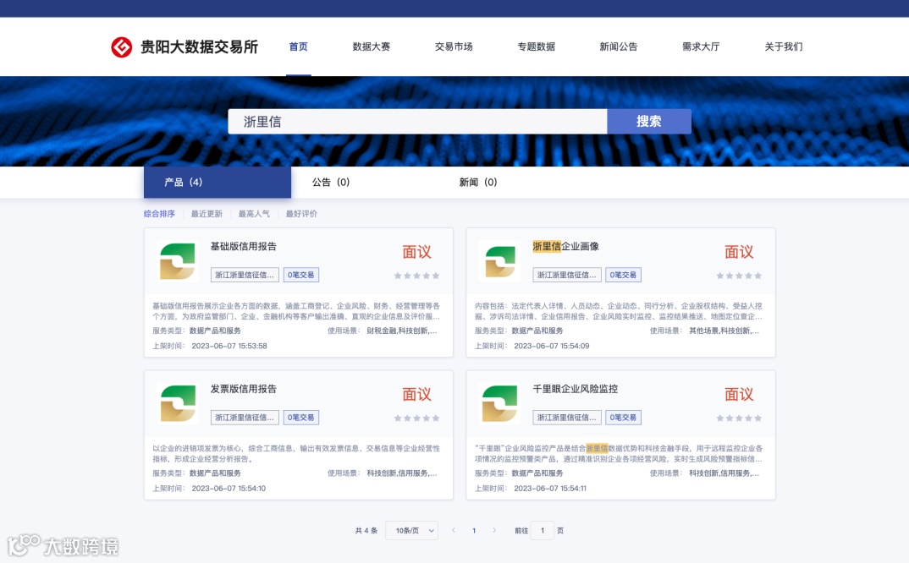This screenshot has height=563, width=909.
Task: Open 新闻公告 navigation item
Action: (619, 47)
